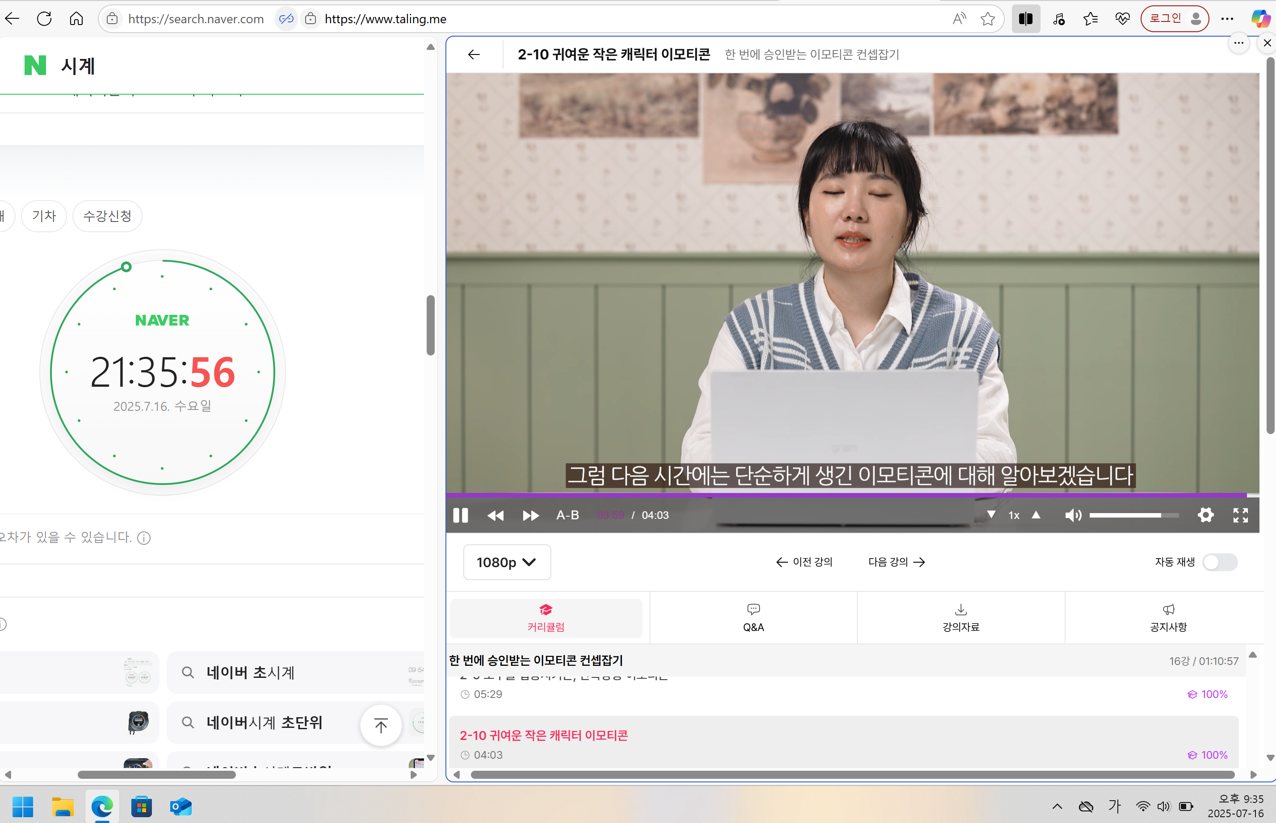Open the player settings gear

(1206, 514)
